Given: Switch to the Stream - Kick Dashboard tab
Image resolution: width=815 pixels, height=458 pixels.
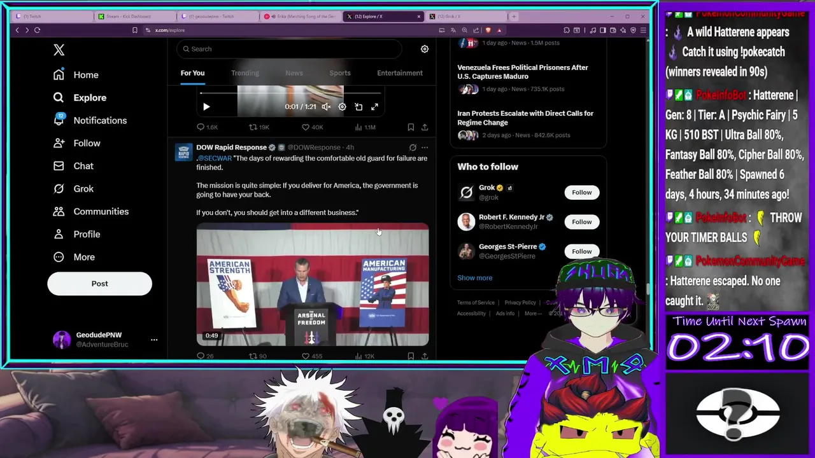Looking at the screenshot, I should tap(134, 17).
